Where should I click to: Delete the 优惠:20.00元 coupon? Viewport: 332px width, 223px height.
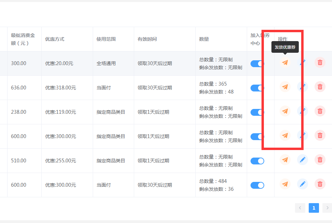point(320,63)
